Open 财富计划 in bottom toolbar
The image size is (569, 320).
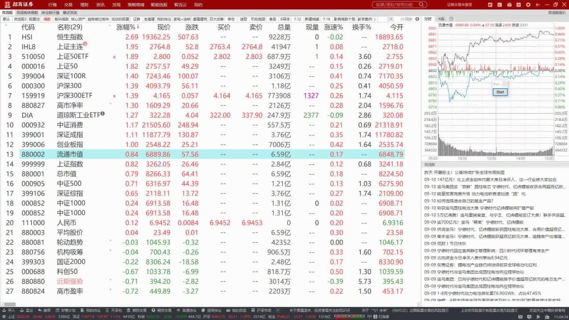pos(66,310)
